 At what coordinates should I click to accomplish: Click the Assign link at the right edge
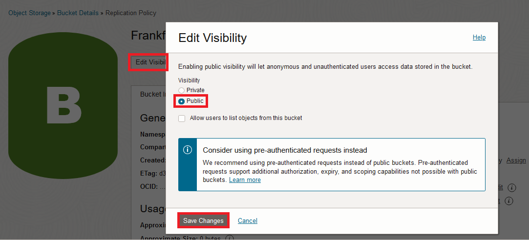pyautogui.click(x=516, y=160)
